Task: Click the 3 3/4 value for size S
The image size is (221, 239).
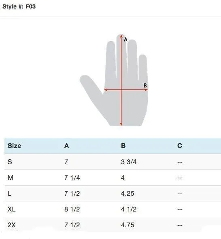Action: coord(129,162)
